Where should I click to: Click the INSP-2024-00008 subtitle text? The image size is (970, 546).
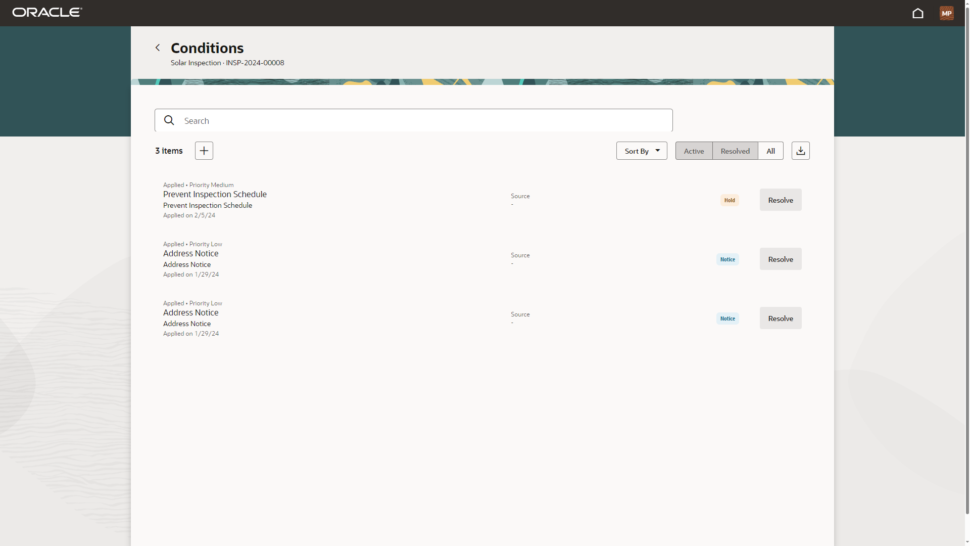click(227, 62)
